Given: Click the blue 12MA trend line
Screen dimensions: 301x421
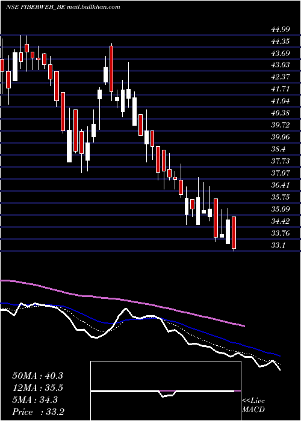Looking at the screenshot, I should coord(140,319).
